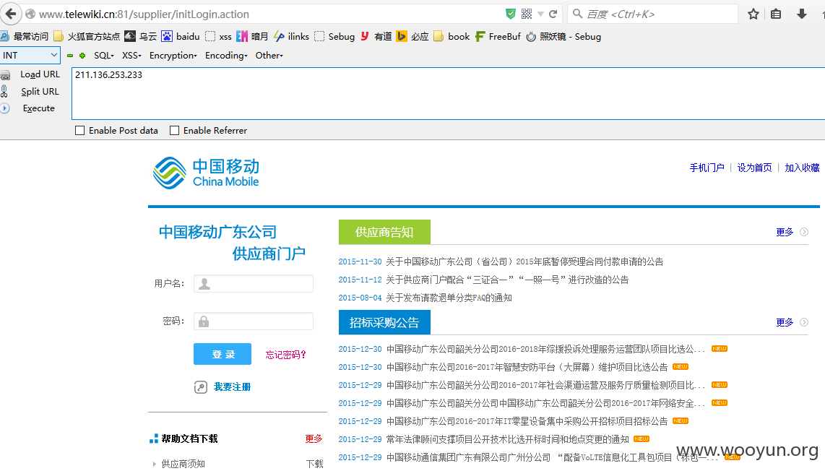
Task: Click the China Mobile logo
Action: [206, 173]
